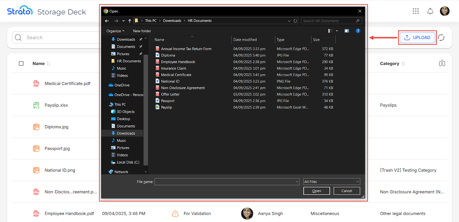The width and height of the screenshot is (459, 222).
Task: Click the notifications bell icon
Action: coord(430,11)
